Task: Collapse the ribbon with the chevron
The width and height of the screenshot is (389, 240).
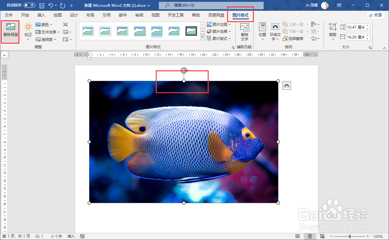Action: pos(384,48)
